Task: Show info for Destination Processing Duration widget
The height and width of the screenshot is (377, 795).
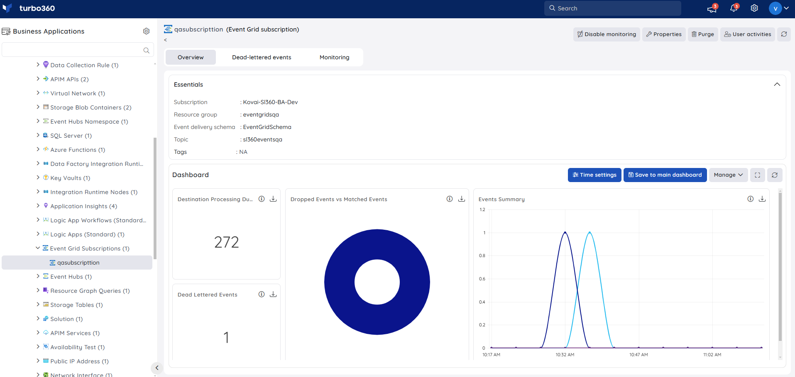Action: point(262,199)
